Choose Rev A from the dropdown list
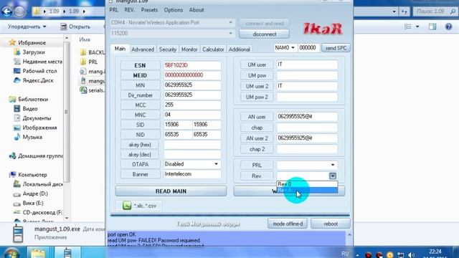Viewport: 459px width, 258px height. click(307, 190)
